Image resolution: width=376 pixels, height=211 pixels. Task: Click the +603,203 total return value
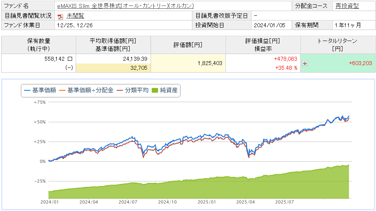[360, 63]
